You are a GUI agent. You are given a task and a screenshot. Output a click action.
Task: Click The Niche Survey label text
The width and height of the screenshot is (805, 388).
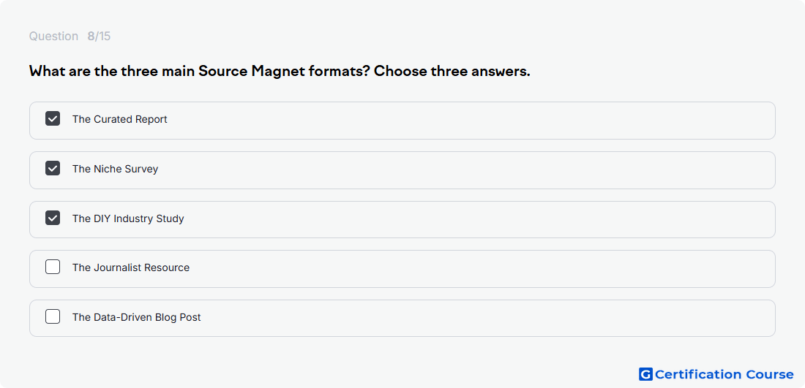click(x=115, y=169)
